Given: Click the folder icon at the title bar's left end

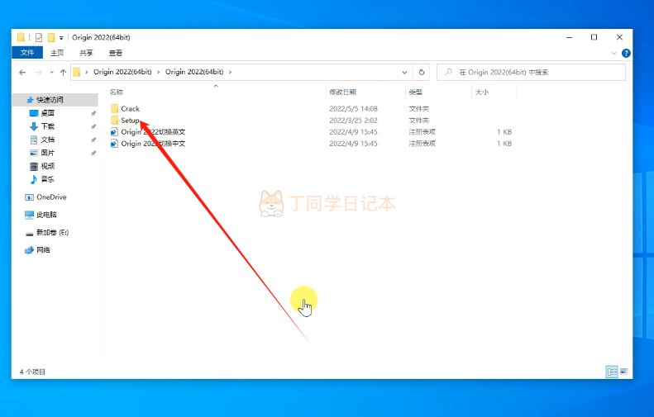Looking at the screenshot, I should [x=21, y=37].
